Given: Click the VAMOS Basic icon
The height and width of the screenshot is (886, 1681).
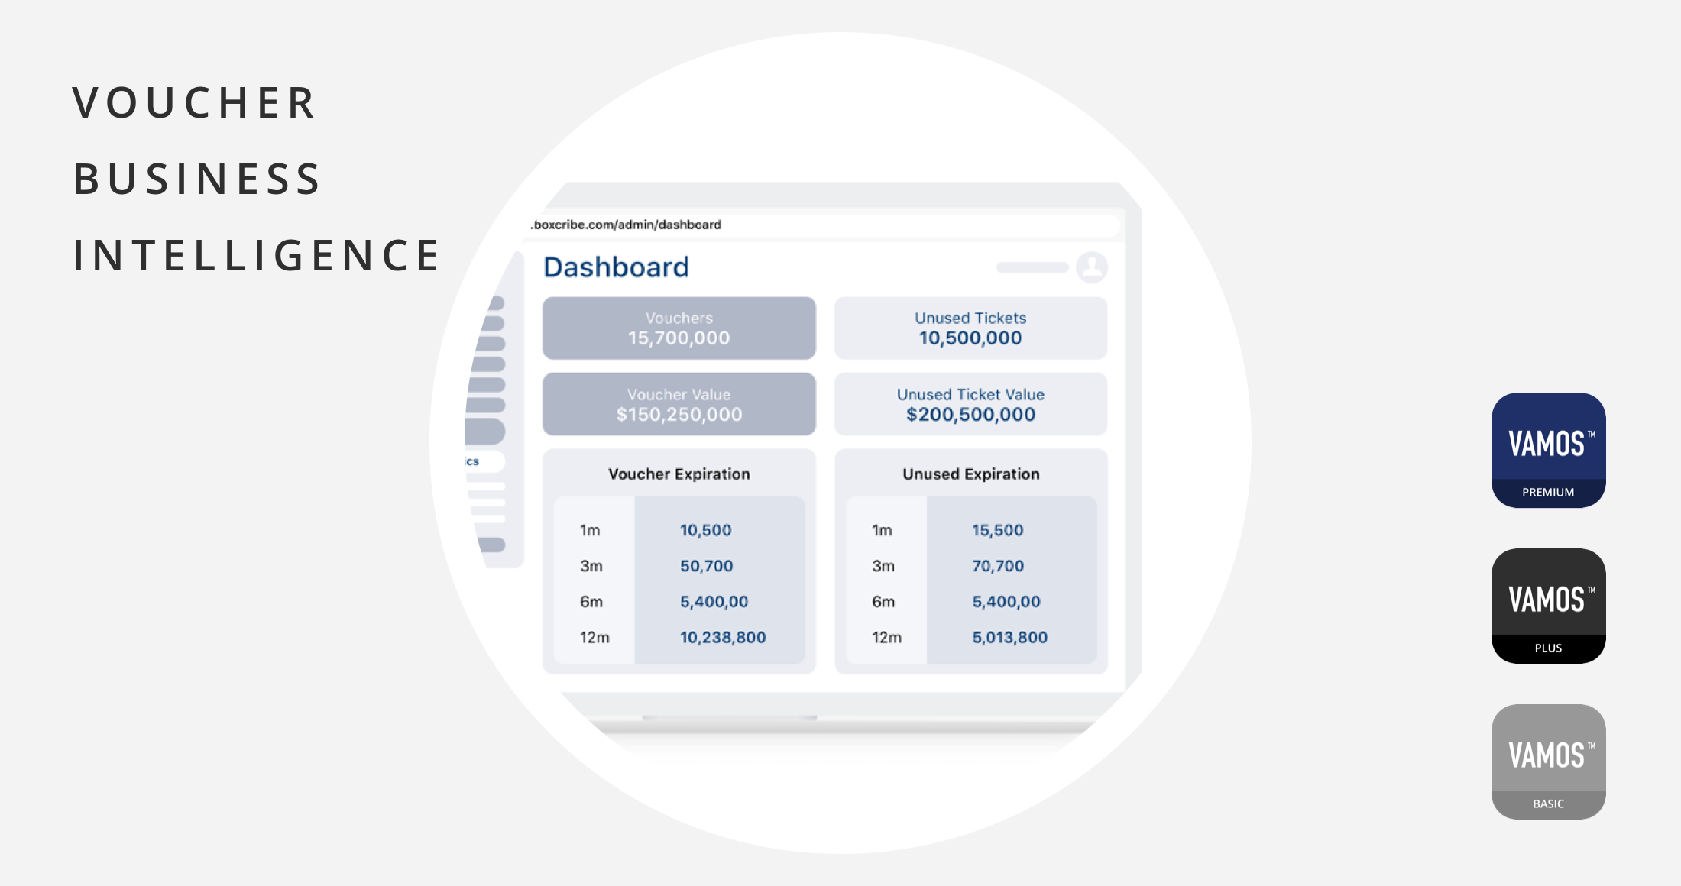Looking at the screenshot, I should [x=1548, y=762].
